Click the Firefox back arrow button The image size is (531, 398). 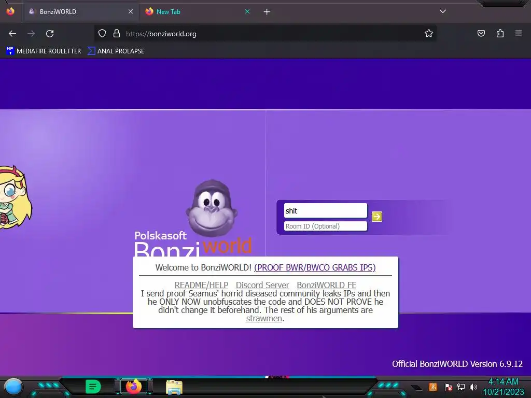[x=12, y=34]
